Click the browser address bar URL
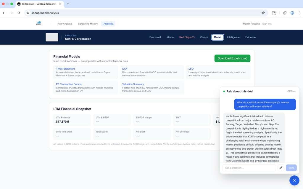 coord(45,13)
